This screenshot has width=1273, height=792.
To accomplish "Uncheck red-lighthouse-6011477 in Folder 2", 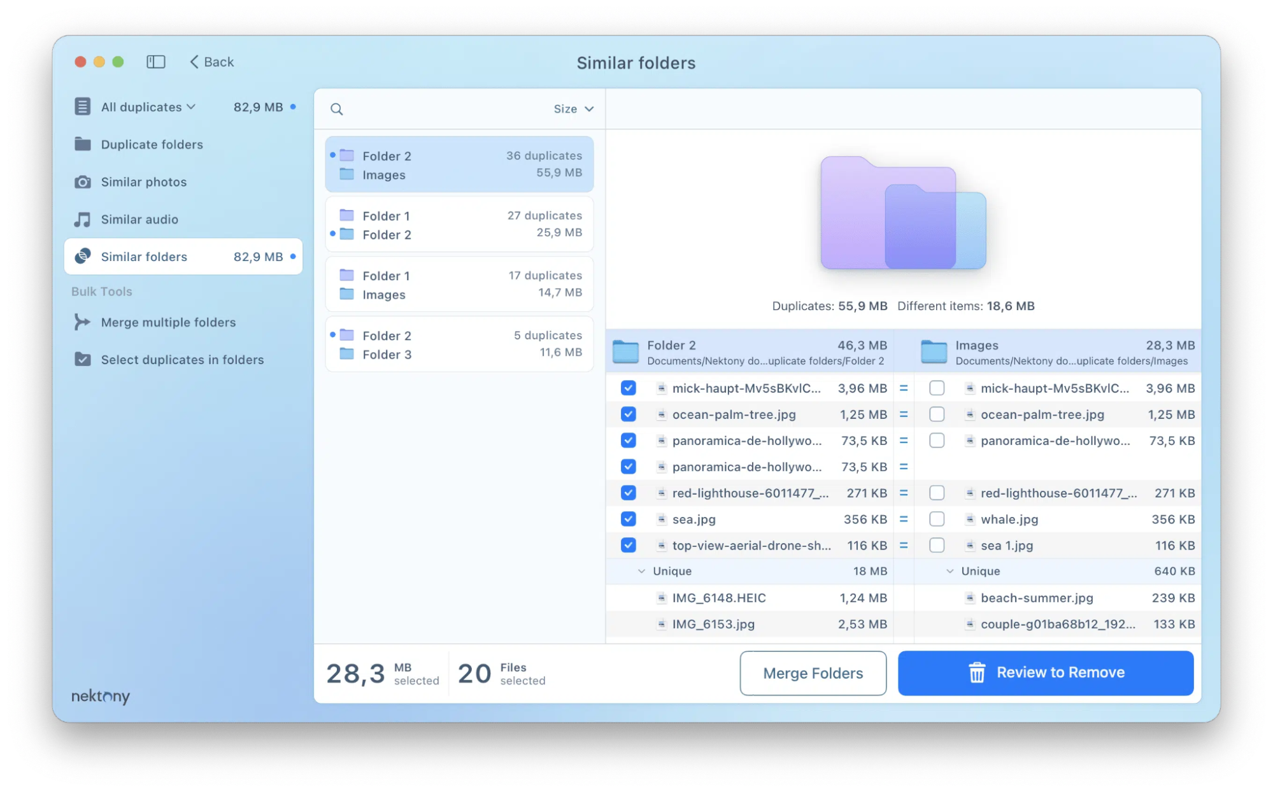I will point(628,493).
